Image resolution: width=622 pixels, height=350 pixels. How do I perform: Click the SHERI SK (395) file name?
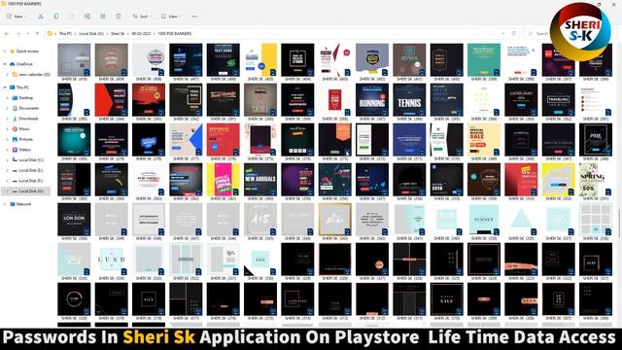pyautogui.click(x=74, y=119)
